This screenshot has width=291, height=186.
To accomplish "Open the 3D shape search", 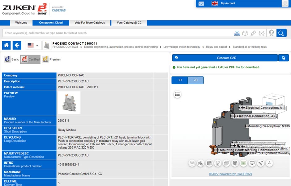I will click(245, 33).
